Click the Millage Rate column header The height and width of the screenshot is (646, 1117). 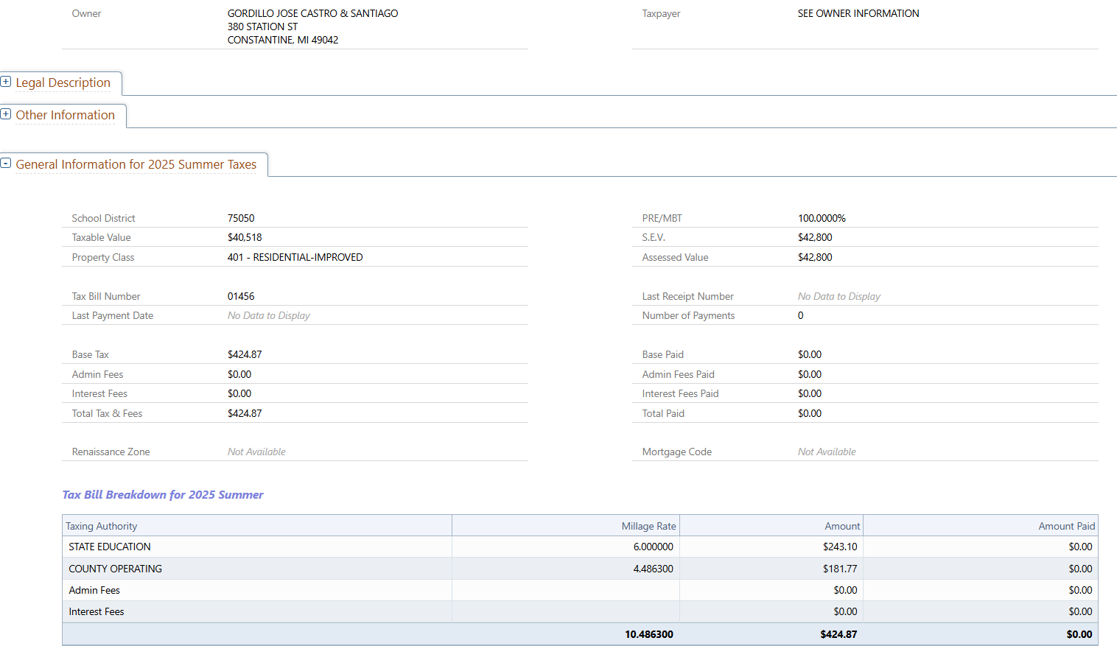(648, 526)
